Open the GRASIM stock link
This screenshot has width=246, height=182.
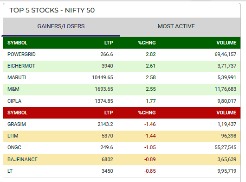17,124
